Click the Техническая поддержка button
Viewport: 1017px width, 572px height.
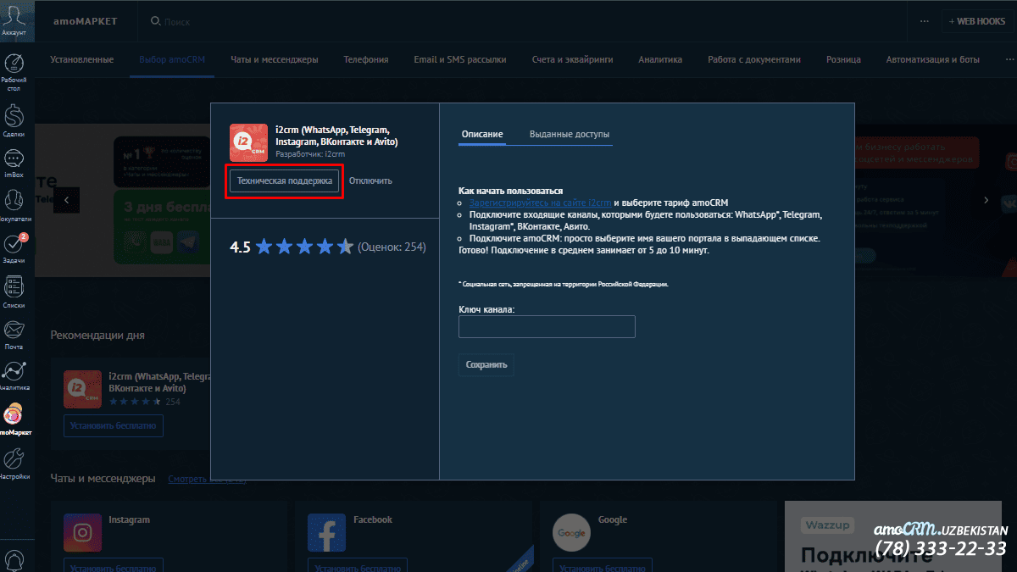(285, 180)
